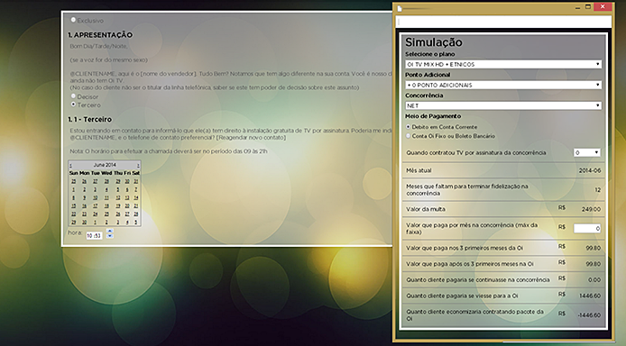Screen dimensions: 626x346
Task: Click the hora time input field
Action: click(x=95, y=235)
